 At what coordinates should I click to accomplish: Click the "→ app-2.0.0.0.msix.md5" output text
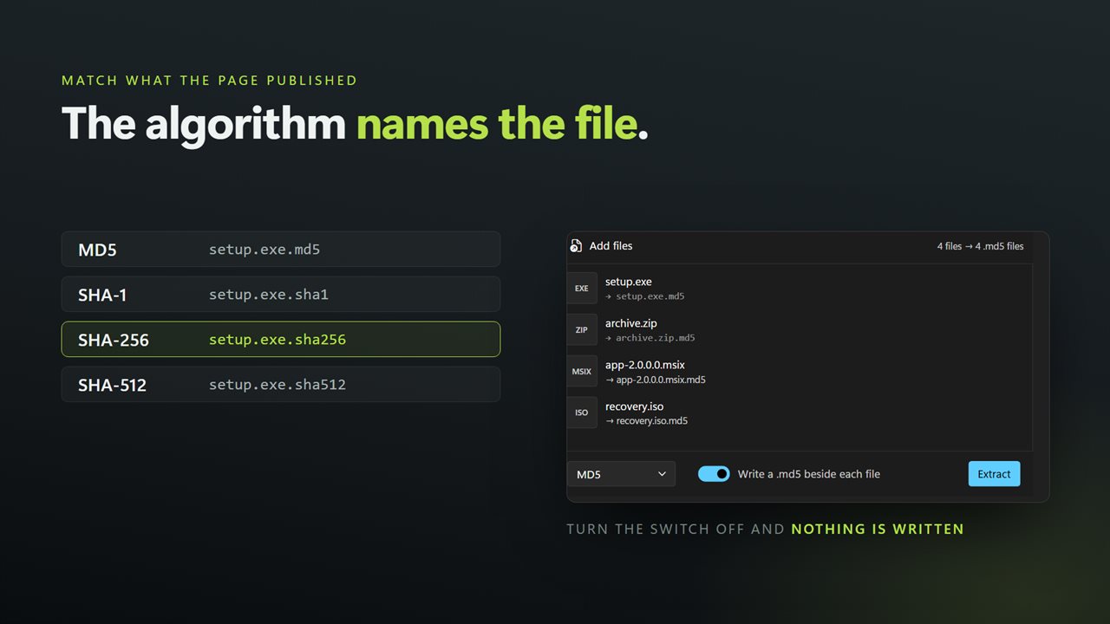point(656,380)
